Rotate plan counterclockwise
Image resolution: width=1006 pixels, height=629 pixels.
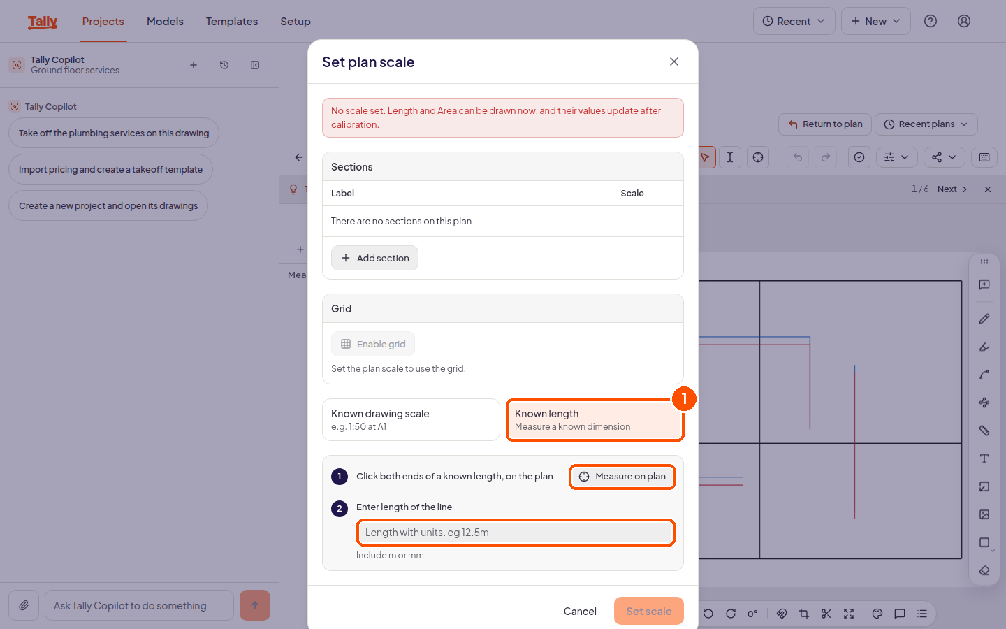click(x=708, y=614)
